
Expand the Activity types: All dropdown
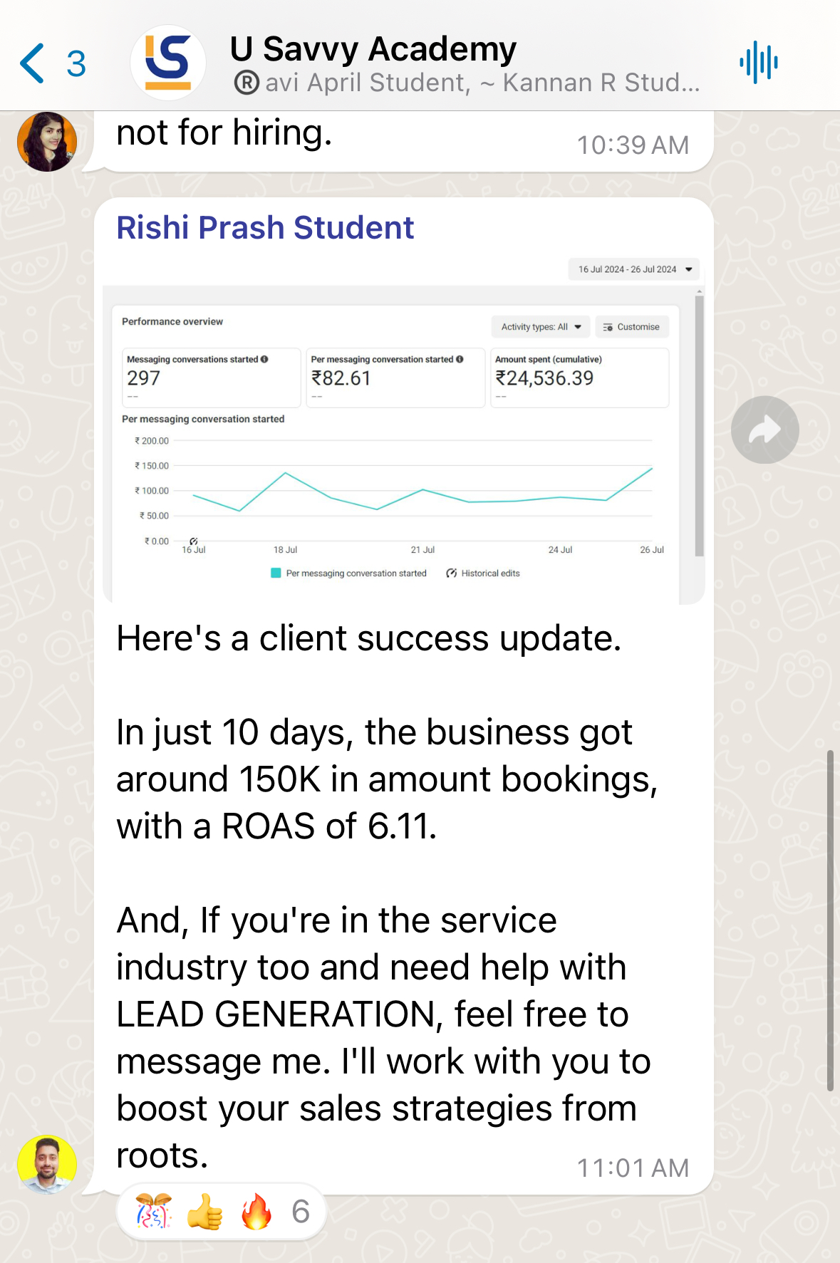(541, 327)
